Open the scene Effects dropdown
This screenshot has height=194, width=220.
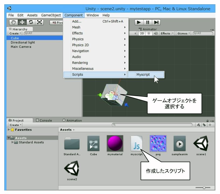click(x=167, y=33)
